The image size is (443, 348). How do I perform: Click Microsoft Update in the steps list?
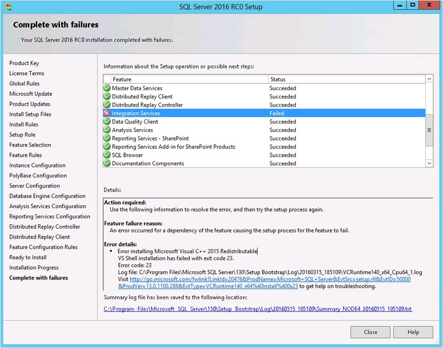[30, 94]
